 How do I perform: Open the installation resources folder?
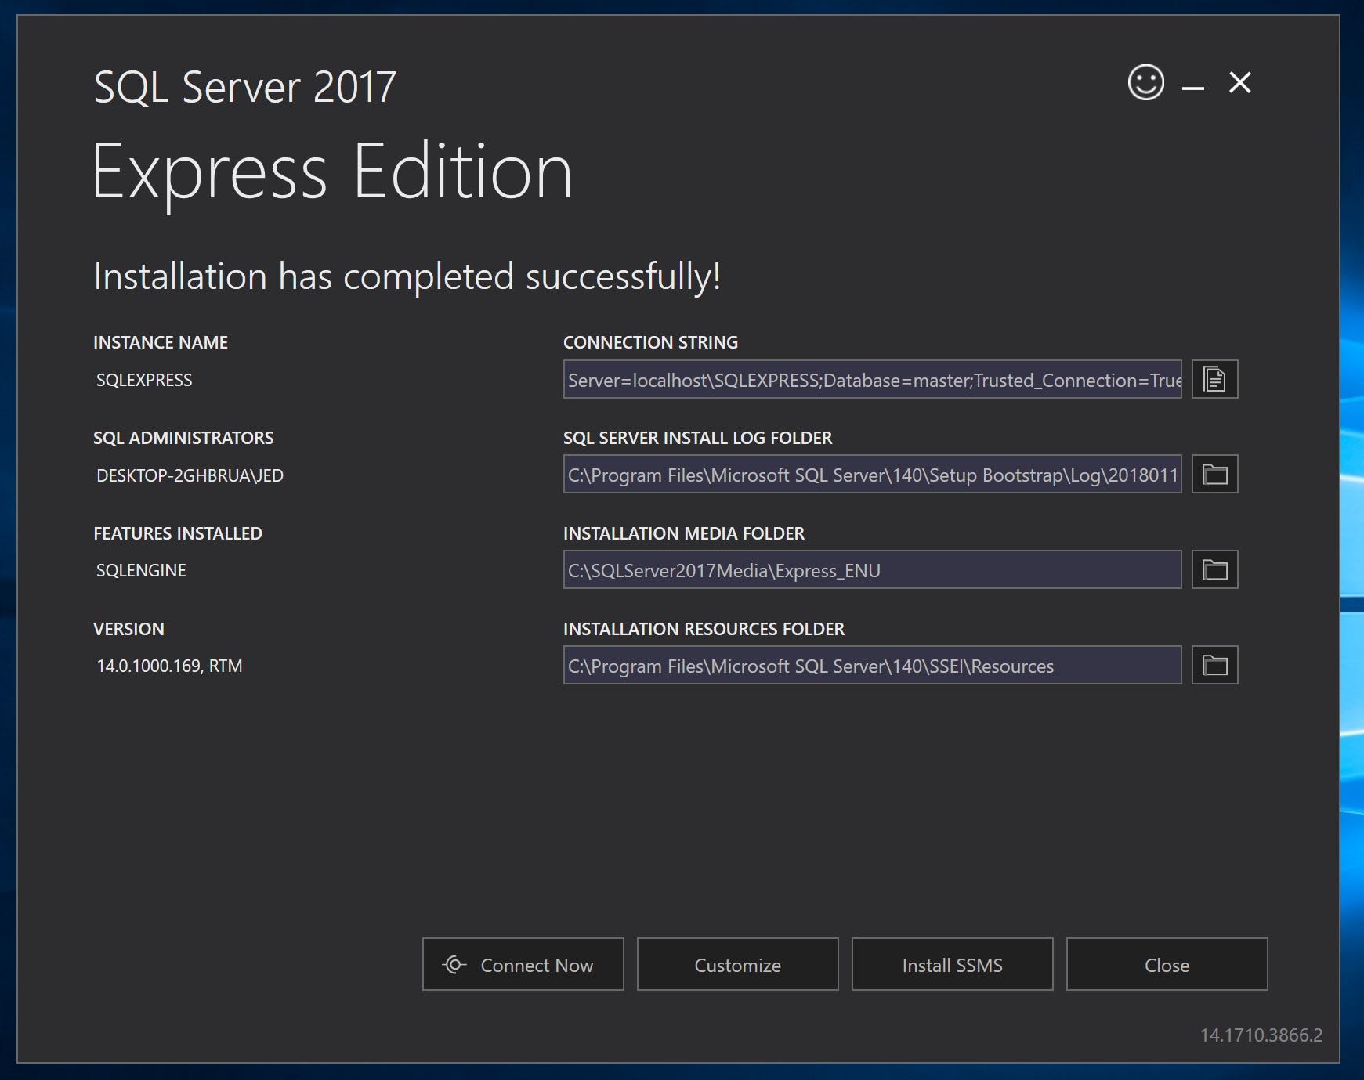(x=1214, y=665)
